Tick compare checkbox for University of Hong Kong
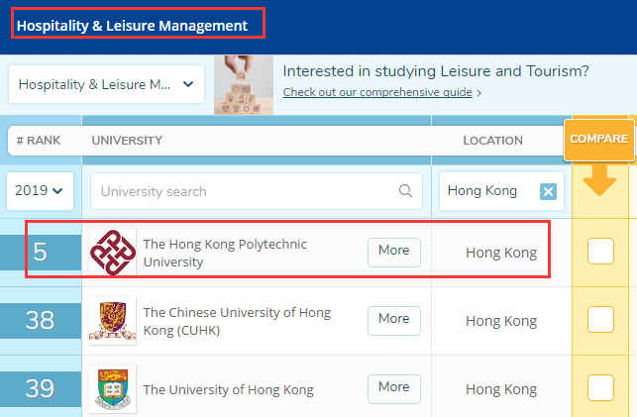The width and height of the screenshot is (637, 417). click(600, 387)
